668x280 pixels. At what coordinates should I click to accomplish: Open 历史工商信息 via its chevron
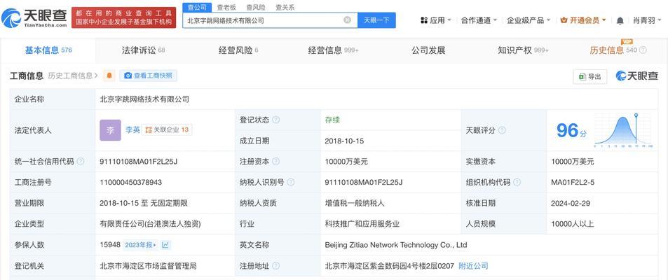tap(96, 76)
